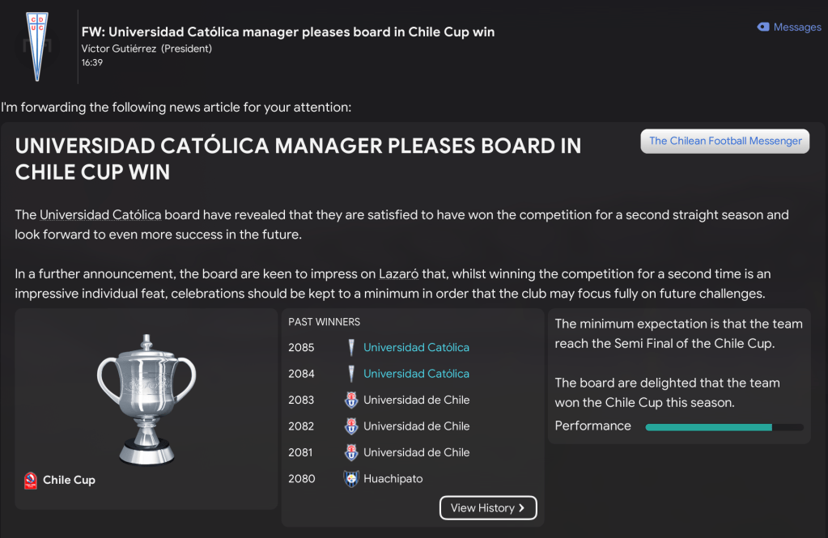Click the Messages tag icon
The height and width of the screenshot is (538, 828).
[x=763, y=27]
